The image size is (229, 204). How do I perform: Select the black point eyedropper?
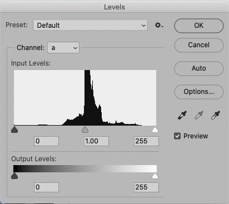182,115
